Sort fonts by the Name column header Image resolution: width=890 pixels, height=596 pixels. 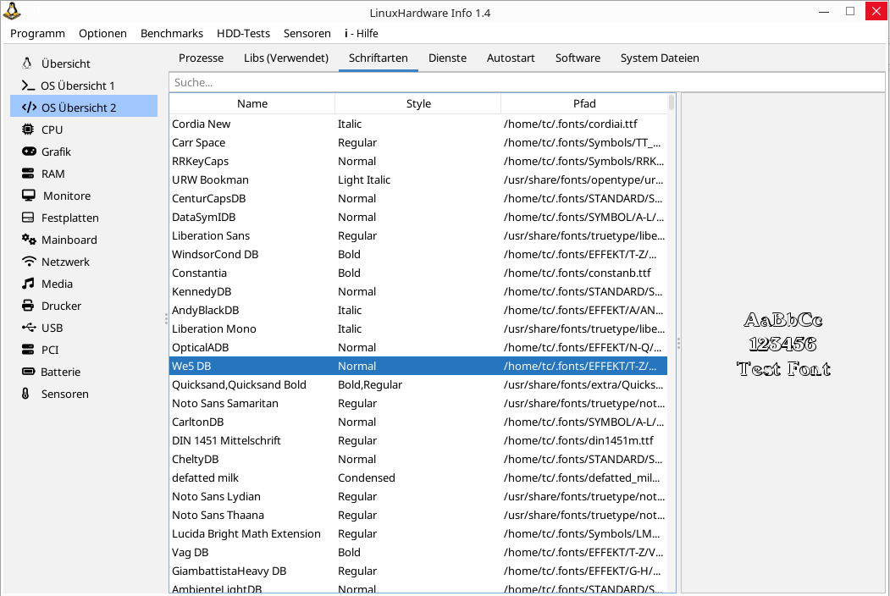[x=252, y=103]
